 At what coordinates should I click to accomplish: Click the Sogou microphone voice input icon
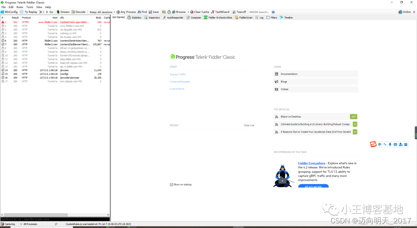pos(390,145)
